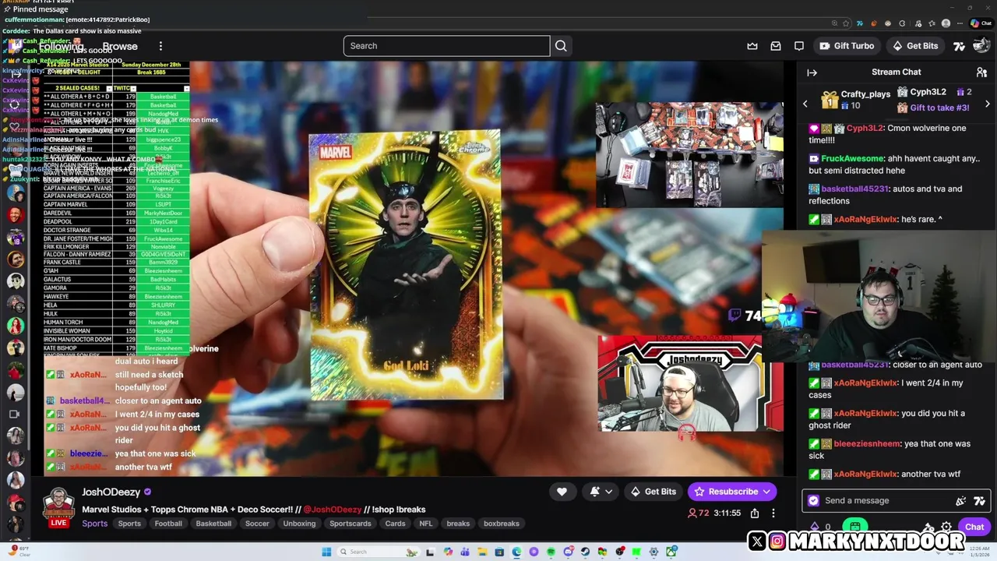Click the heart follow button
The height and width of the screenshot is (561, 997).
(562, 492)
